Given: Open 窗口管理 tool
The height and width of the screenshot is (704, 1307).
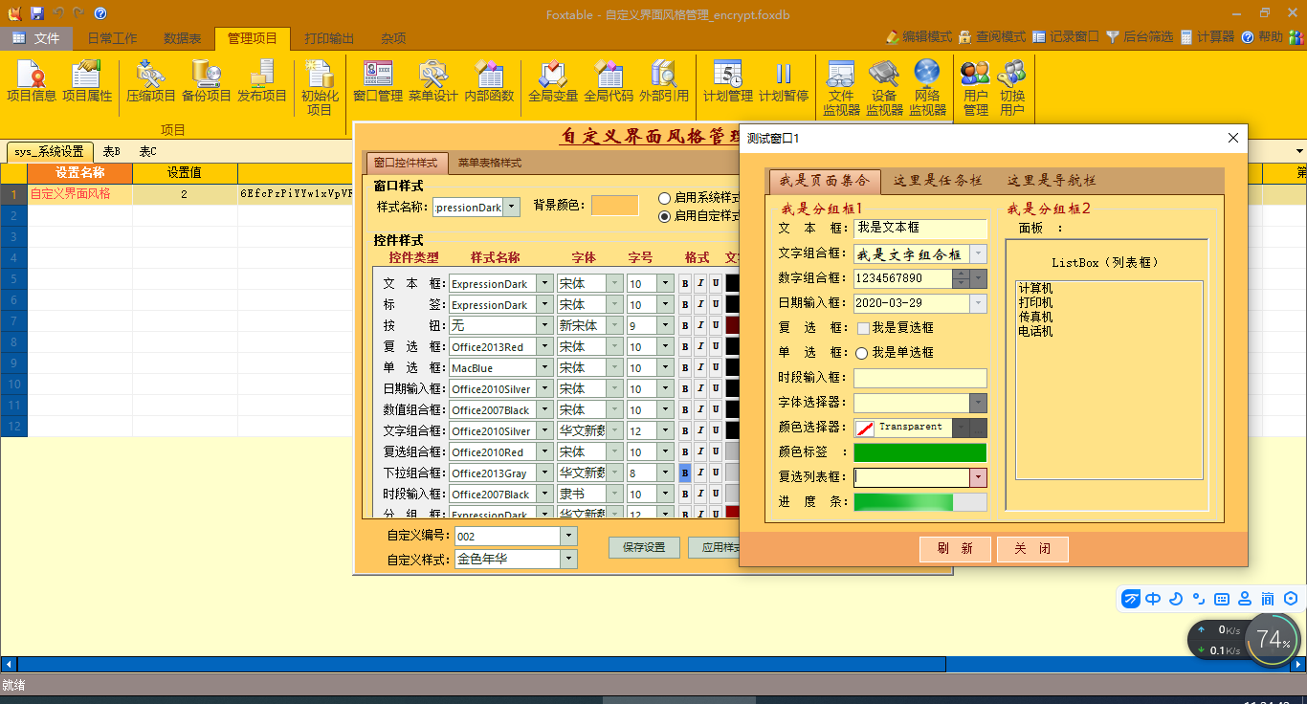Looking at the screenshot, I should pyautogui.click(x=378, y=81).
